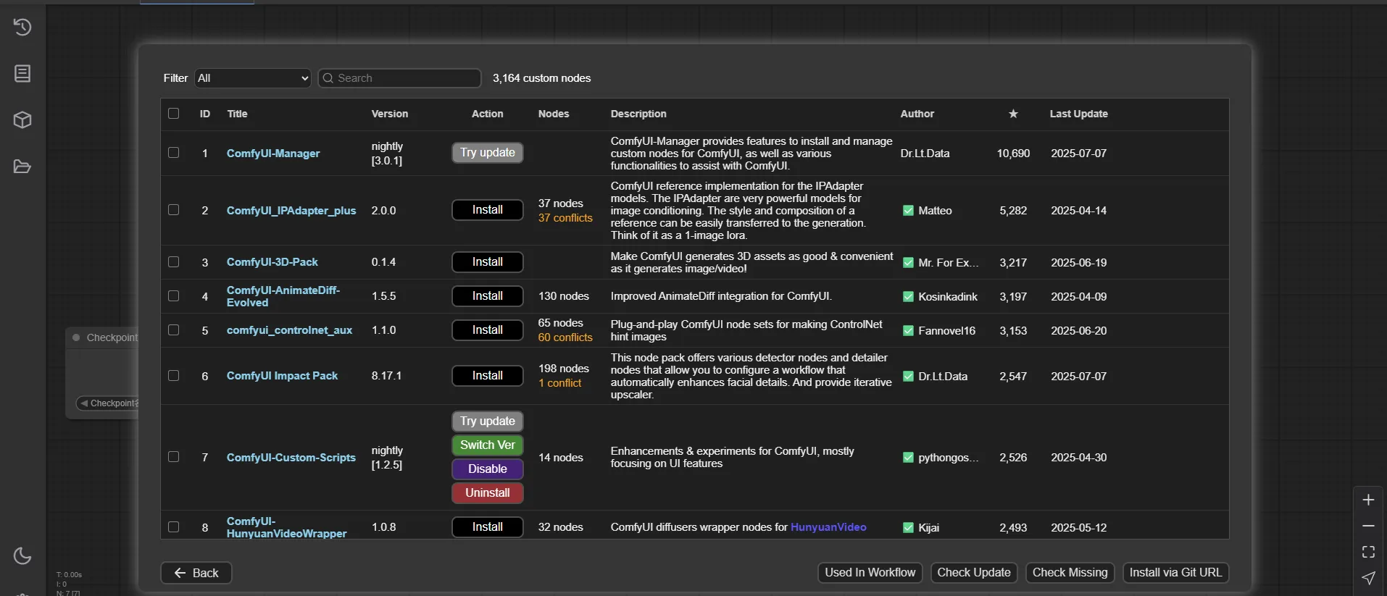Click Install via Git URL
The width and height of the screenshot is (1387, 596).
coord(1175,573)
